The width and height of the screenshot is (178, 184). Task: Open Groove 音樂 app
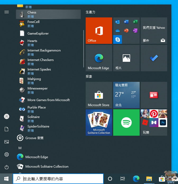(48, 138)
